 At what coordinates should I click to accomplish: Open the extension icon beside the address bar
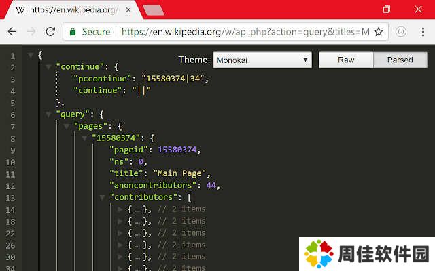coord(401,32)
